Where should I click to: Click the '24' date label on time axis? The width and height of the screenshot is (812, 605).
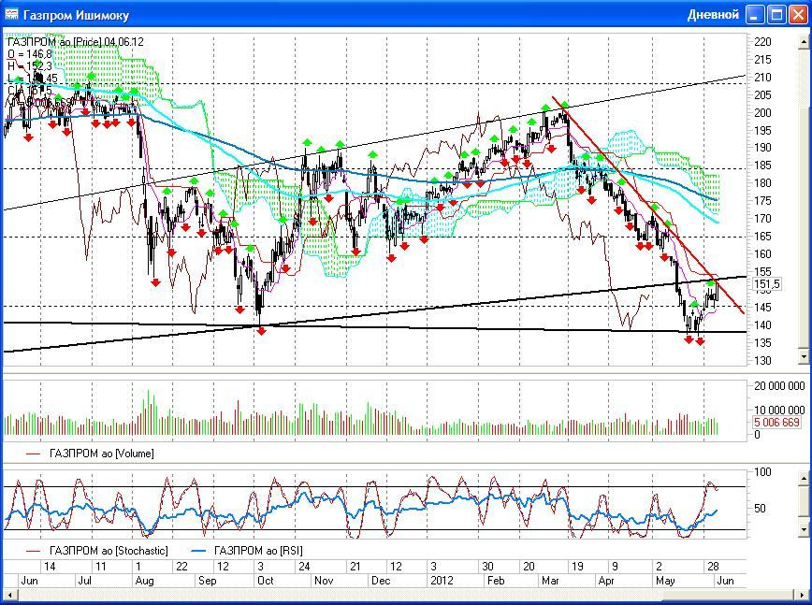304,566
